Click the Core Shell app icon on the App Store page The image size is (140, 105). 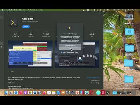(x=14, y=23)
